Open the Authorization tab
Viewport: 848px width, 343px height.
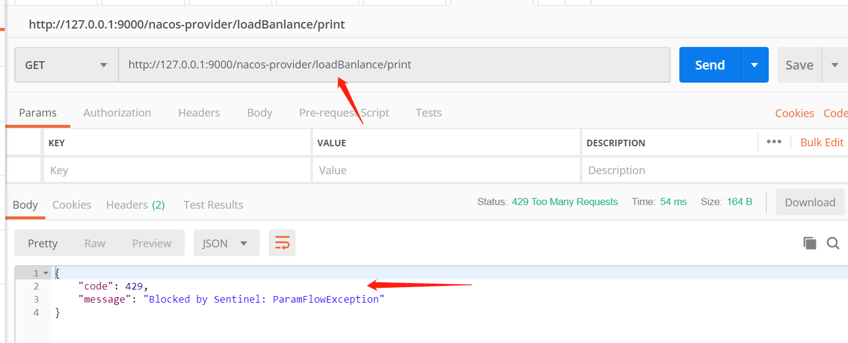coord(117,112)
